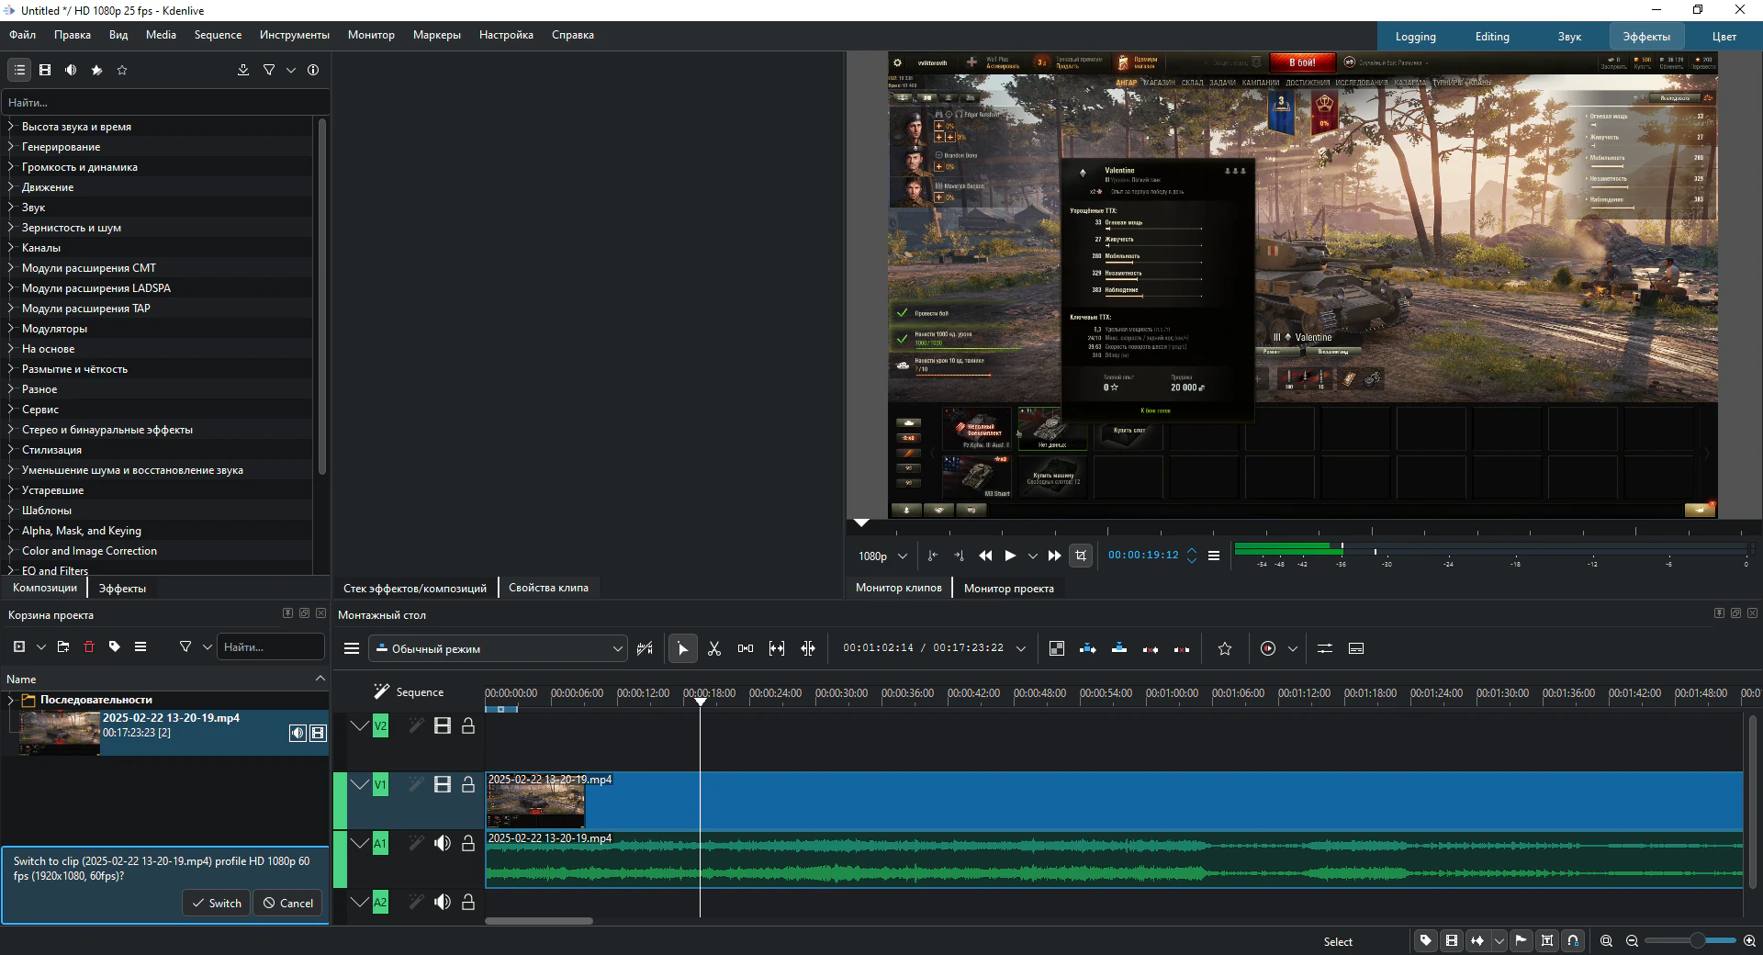The width and height of the screenshot is (1763, 955).
Task: Delete the selected clip from project bin
Action: pos(89,646)
